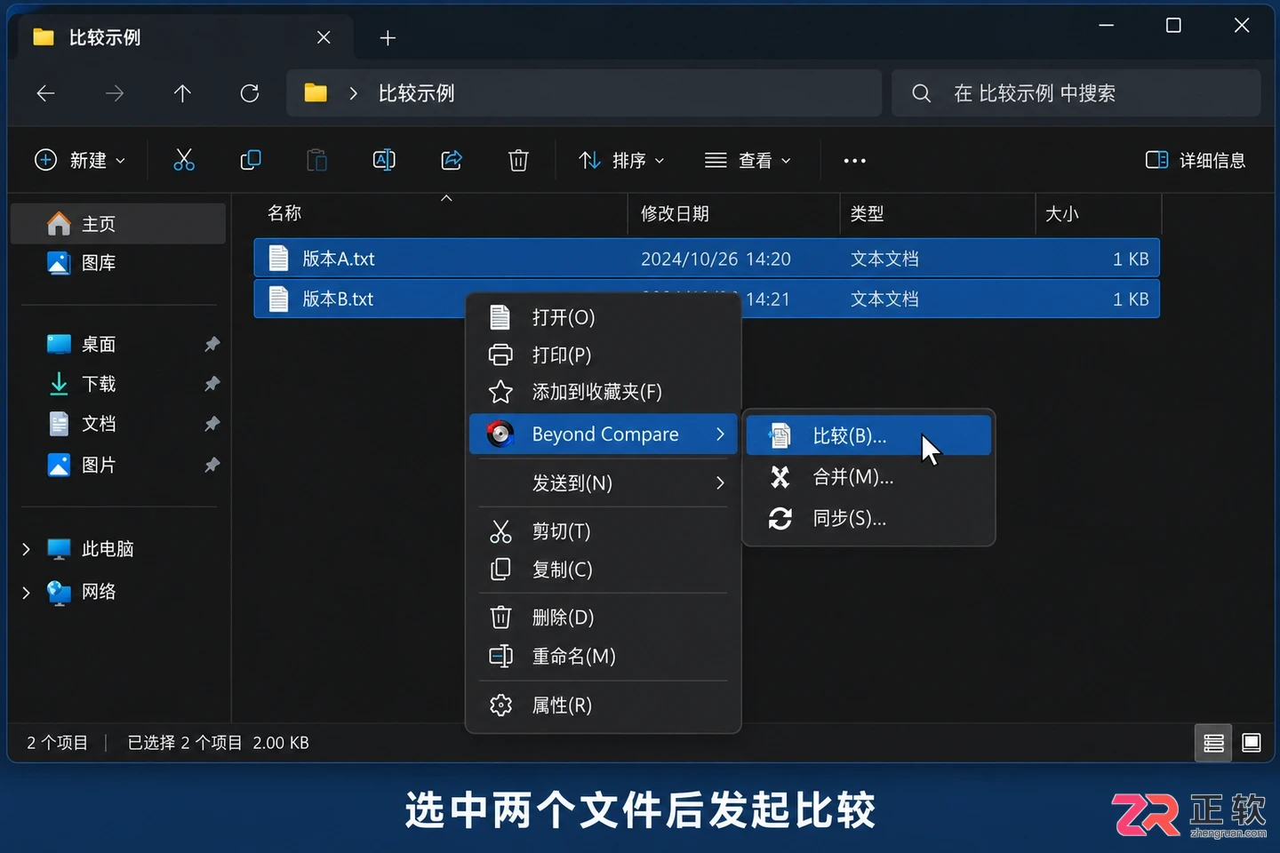Go up one folder level
The image size is (1280, 853).
click(182, 93)
